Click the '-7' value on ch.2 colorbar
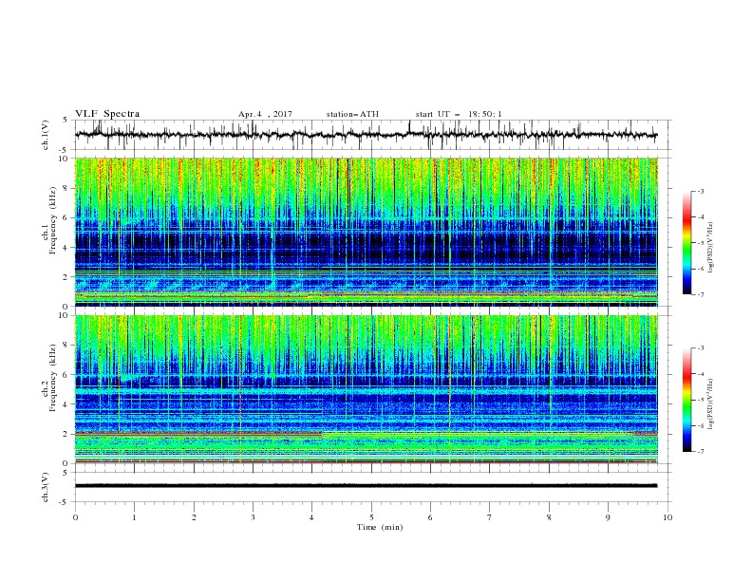Screen dimensions: 752x581 700,452
